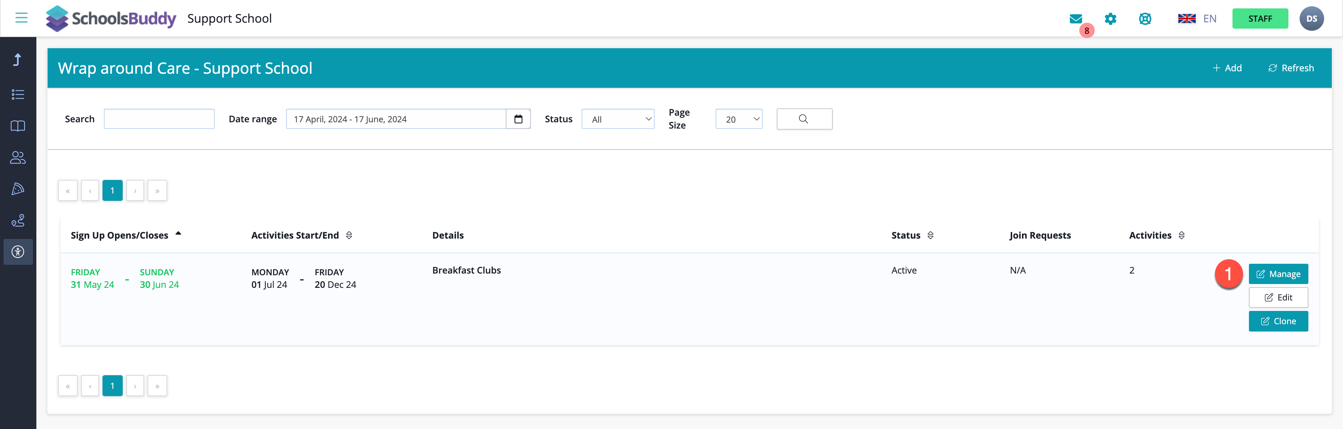Open the pizza slice sidebar icon
This screenshot has width=1343, height=429.
[18, 189]
